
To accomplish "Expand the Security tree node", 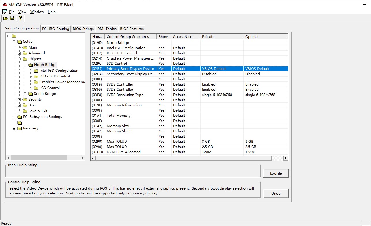I will coord(20,99).
